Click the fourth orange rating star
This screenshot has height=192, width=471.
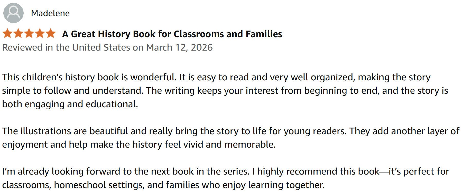pos(40,34)
